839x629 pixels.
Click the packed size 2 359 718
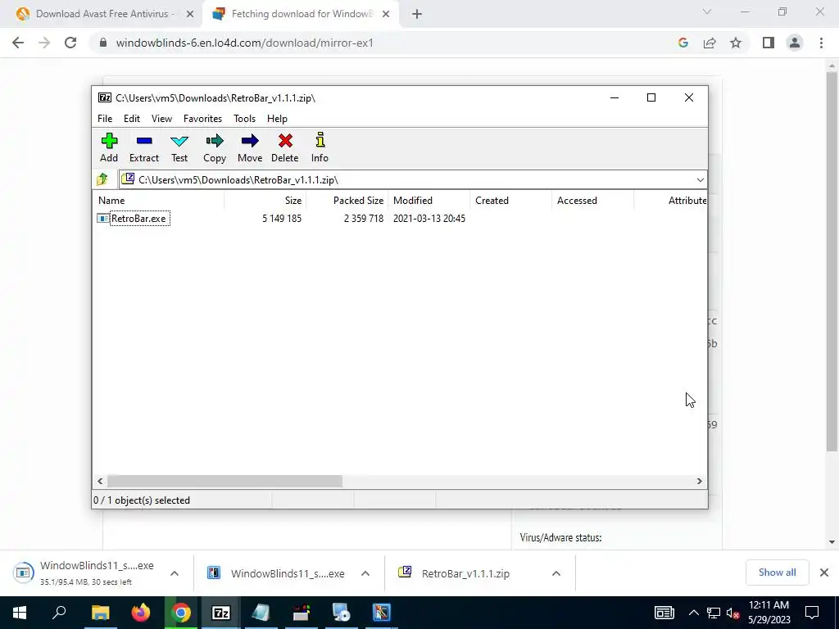(x=364, y=218)
